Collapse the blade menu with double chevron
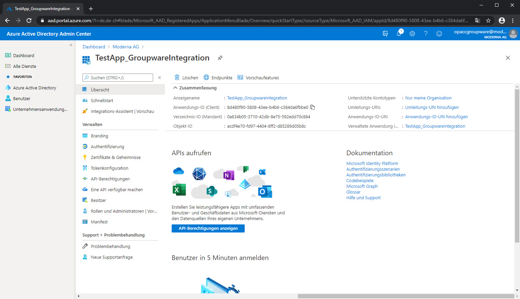Image resolution: width=520 pixels, height=299 pixels. (x=160, y=78)
